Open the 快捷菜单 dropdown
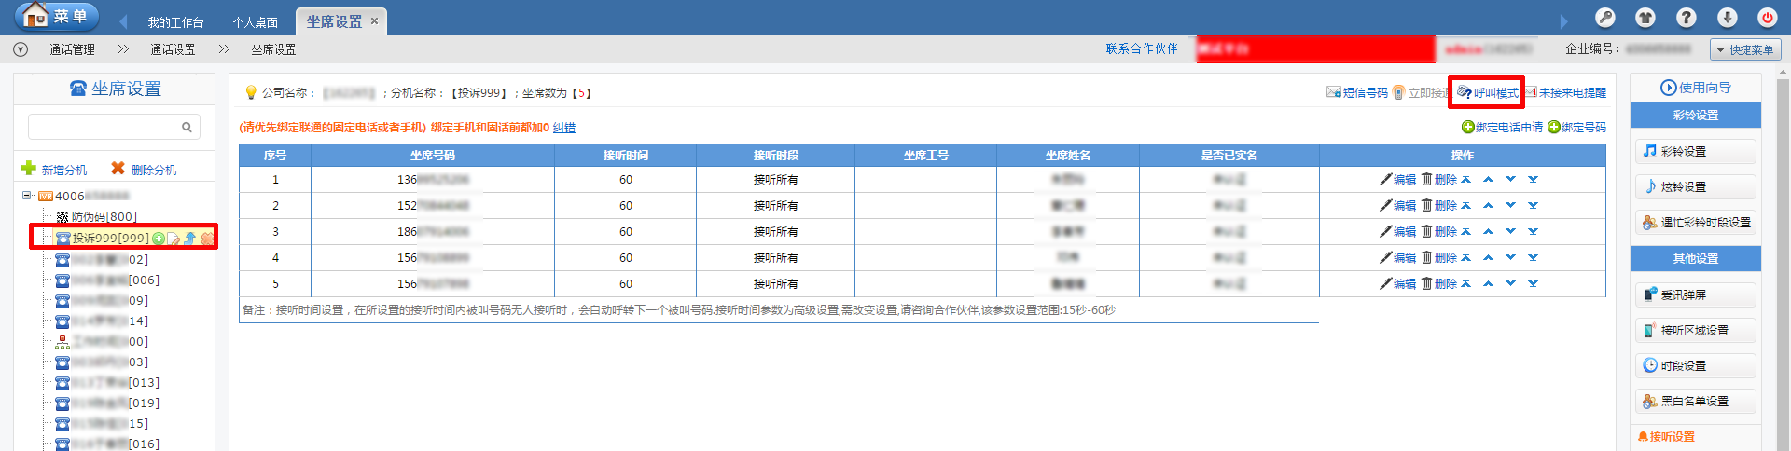Viewport: 1791px width, 451px height. point(1744,49)
